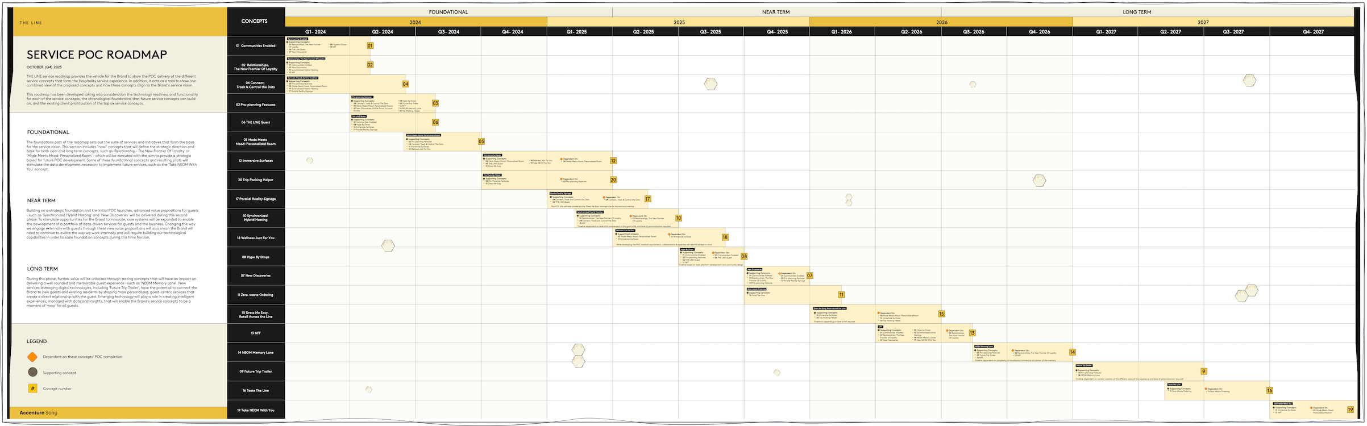1367x426 pixels.
Task: Click the '18 Wellness Just For You' row label
Action: point(256,237)
